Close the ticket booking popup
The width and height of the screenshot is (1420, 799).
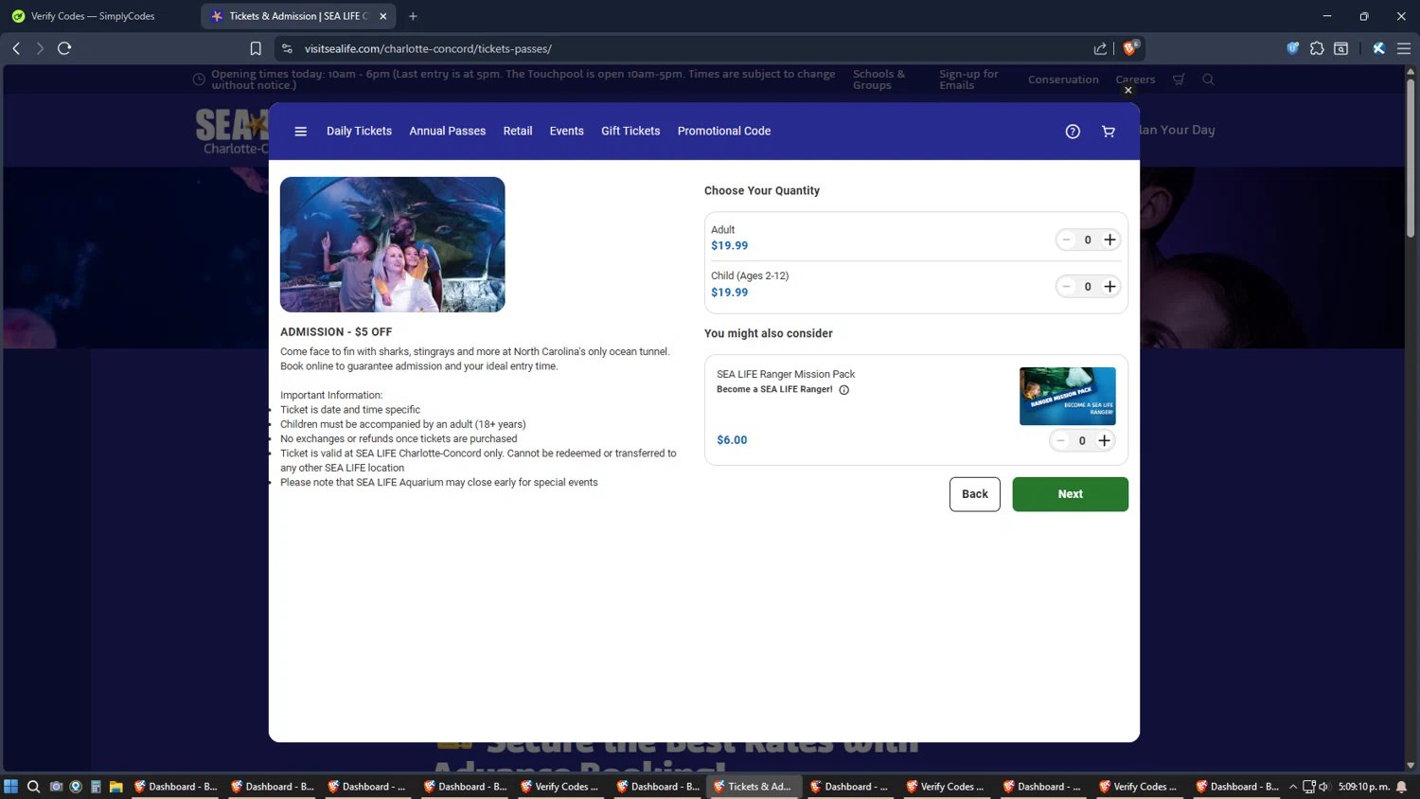(x=1127, y=90)
